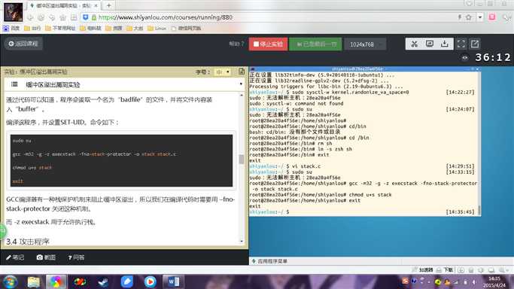The width and height of the screenshot is (514, 289).
Task: Toggle fullscreen mode with the expand-corners icon
Action: [x=461, y=44]
